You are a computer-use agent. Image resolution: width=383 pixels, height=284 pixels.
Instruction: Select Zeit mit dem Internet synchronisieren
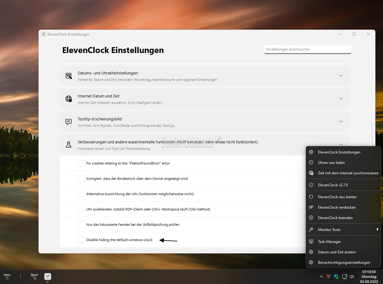click(x=344, y=173)
